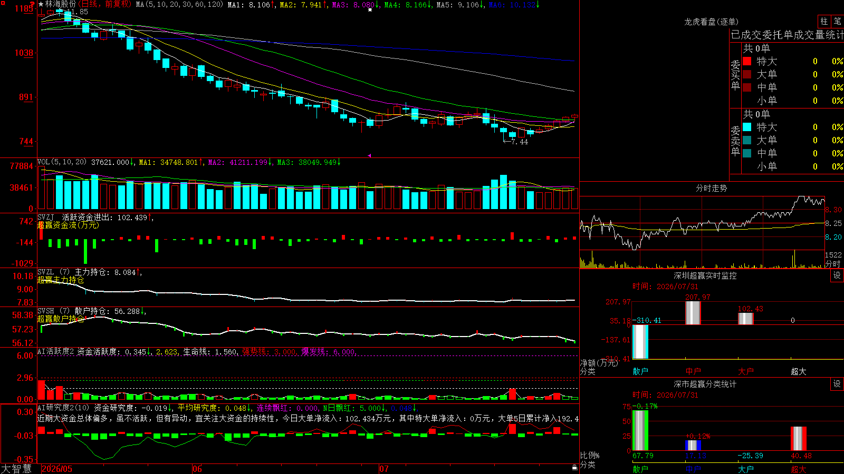Click the blue 中户 bar in 分类统计 chart

pyautogui.click(x=693, y=446)
